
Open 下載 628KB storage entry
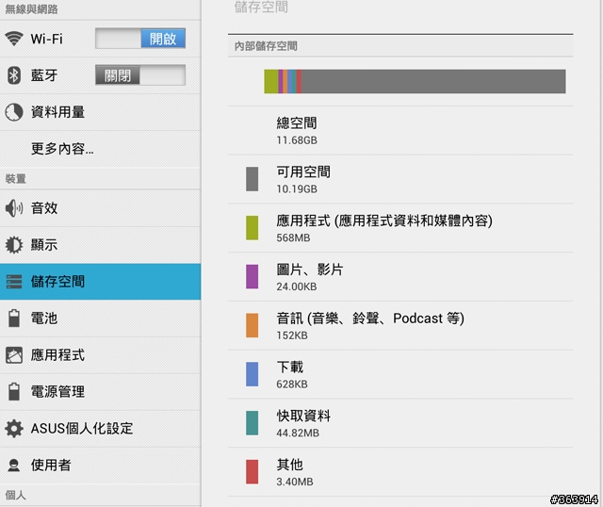[400, 374]
